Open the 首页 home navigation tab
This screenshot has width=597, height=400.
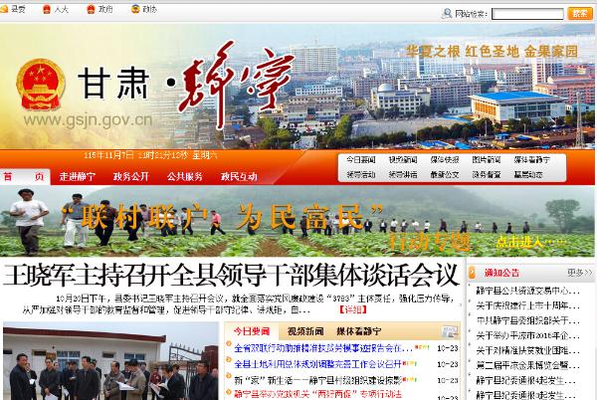click(22, 176)
